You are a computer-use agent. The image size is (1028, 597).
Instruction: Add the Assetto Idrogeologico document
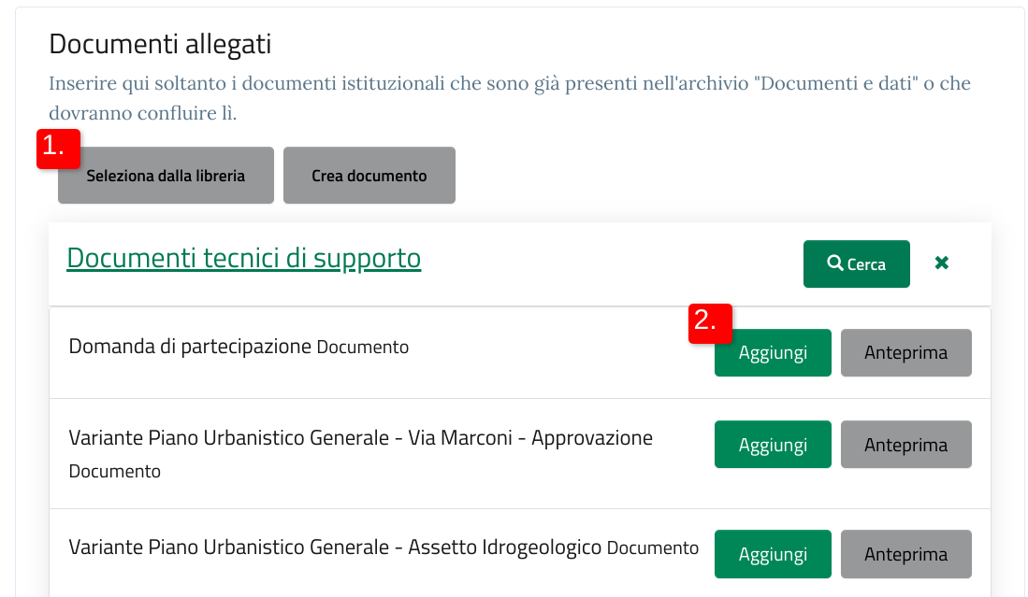[773, 554]
